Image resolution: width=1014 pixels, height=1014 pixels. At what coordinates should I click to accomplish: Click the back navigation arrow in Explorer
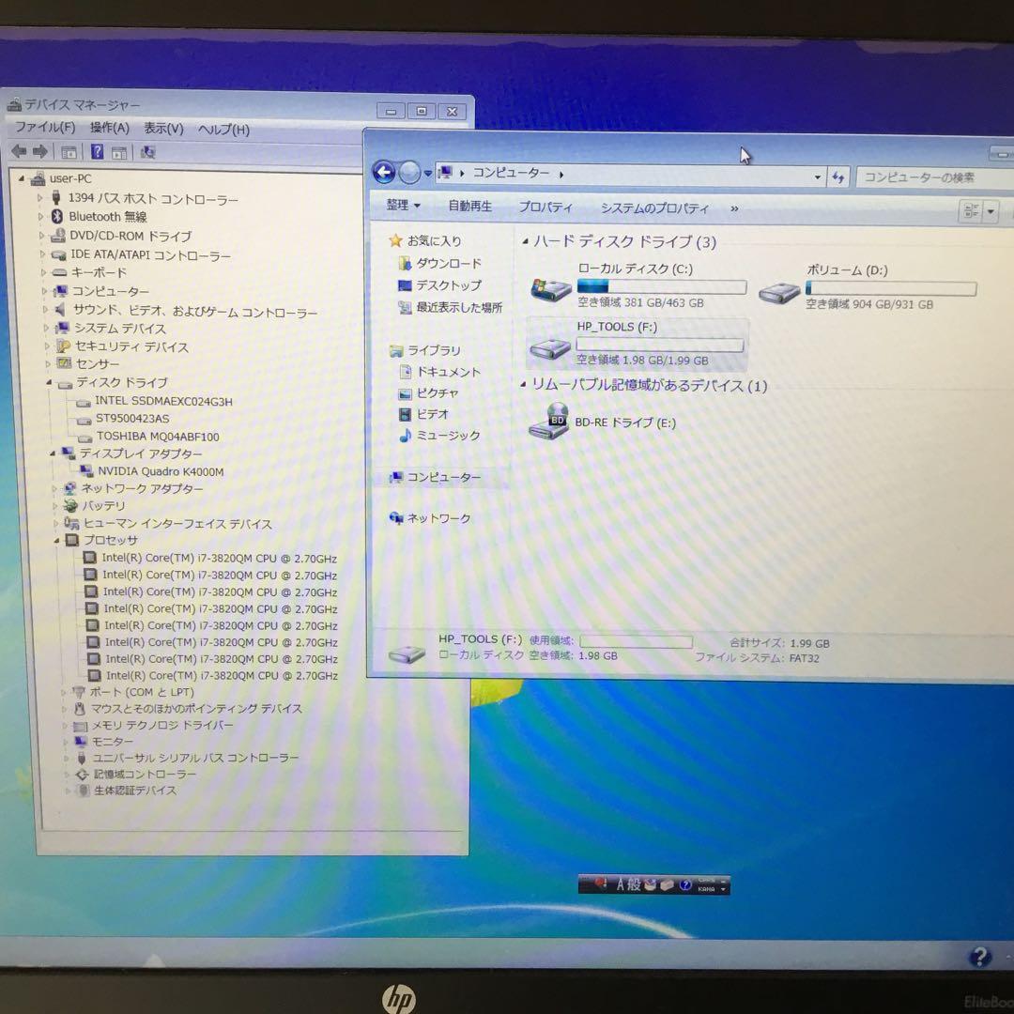tap(383, 173)
